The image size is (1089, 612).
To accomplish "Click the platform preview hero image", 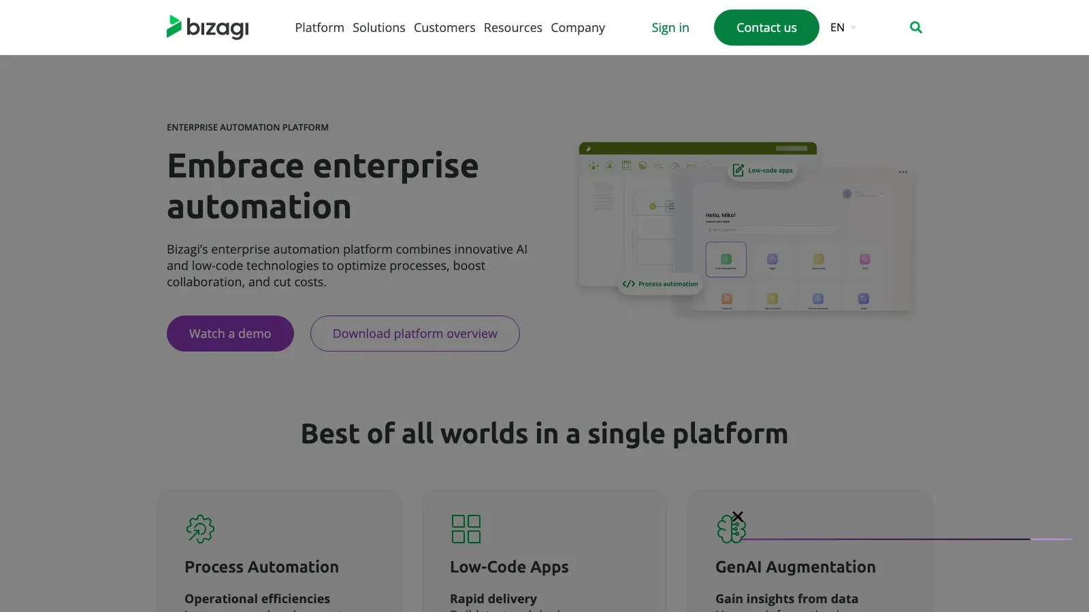I will tap(745, 228).
